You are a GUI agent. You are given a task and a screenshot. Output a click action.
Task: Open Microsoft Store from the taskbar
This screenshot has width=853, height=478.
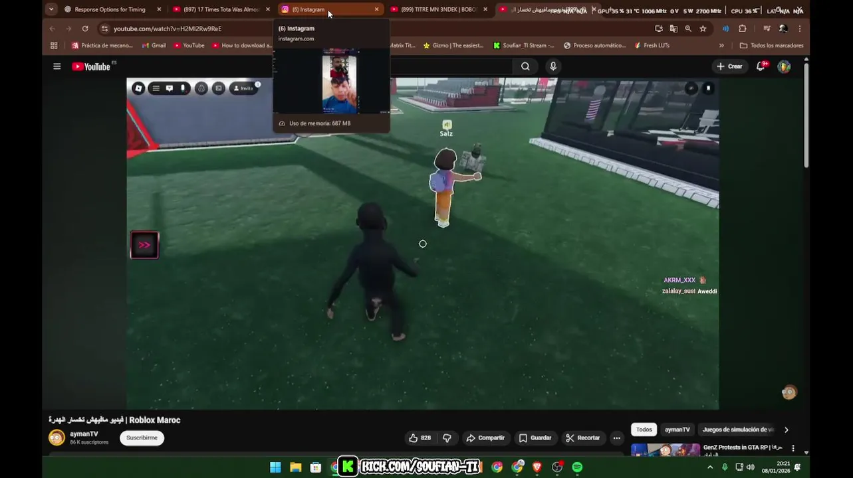point(316,467)
